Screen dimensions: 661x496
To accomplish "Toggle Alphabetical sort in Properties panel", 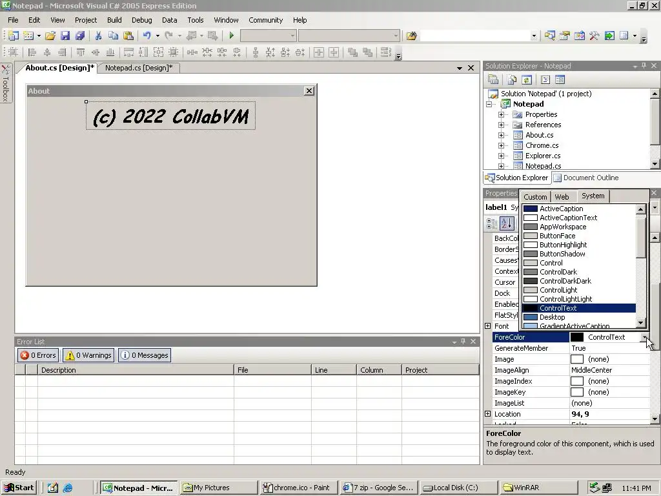I will (507, 223).
